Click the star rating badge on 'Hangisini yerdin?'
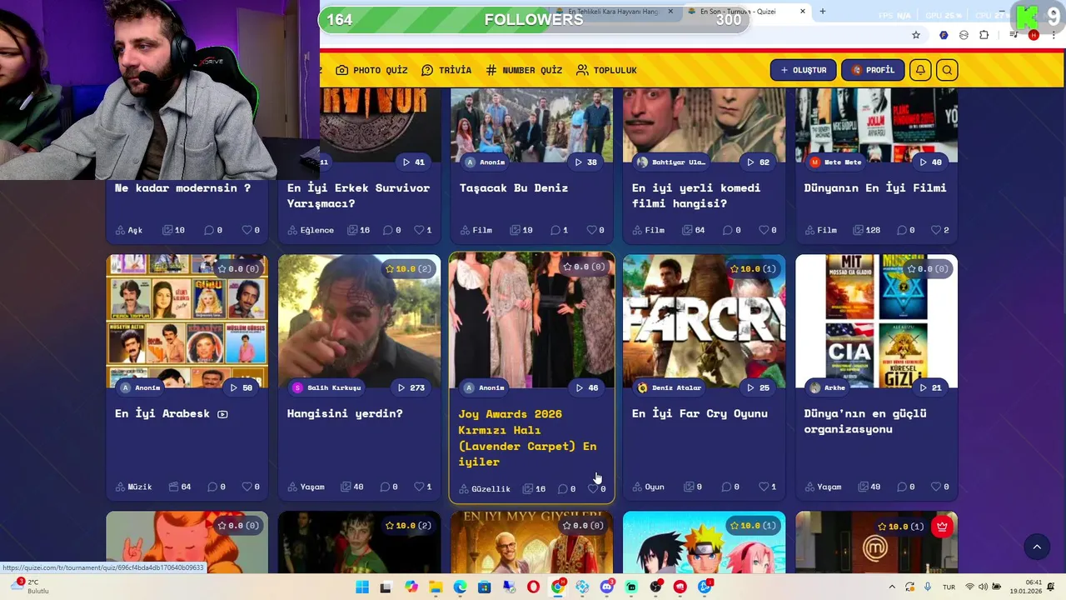 click(x=409, y=269)
